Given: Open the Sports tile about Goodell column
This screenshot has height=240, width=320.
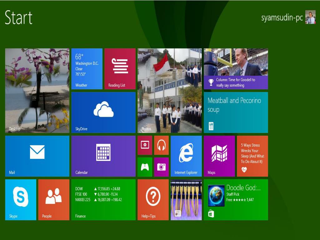Looking at the screenshot, I should pyautogui.click(x=236, y=69).
